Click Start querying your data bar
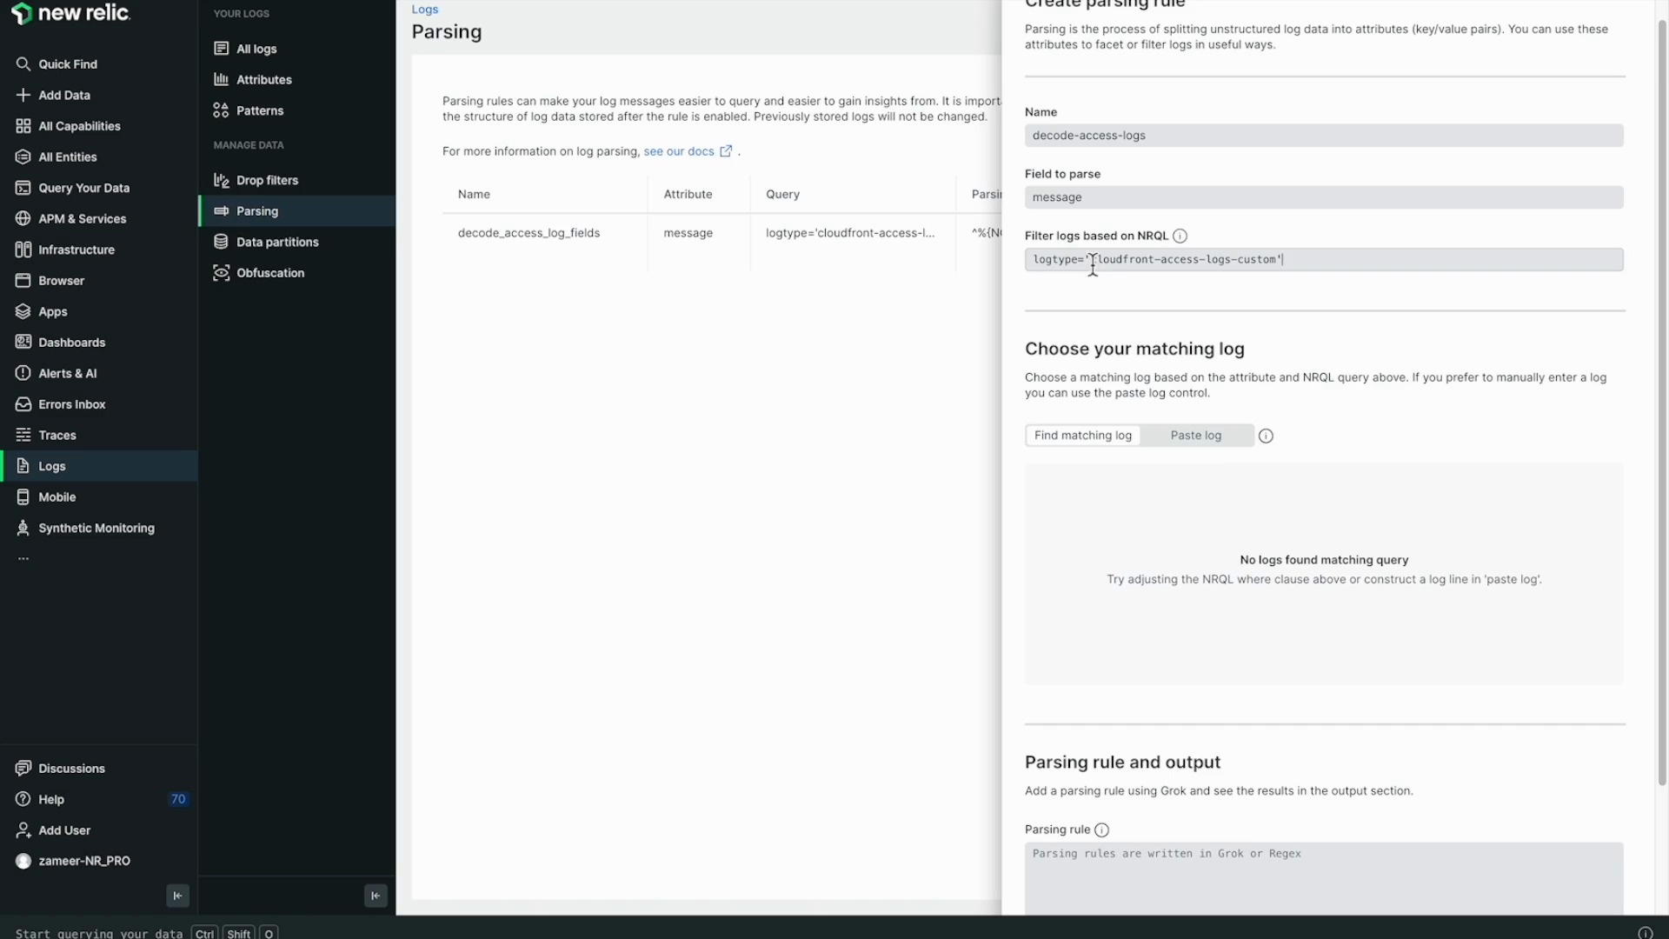This screenshot has height=939, width=1669. (x=99, y=933)
